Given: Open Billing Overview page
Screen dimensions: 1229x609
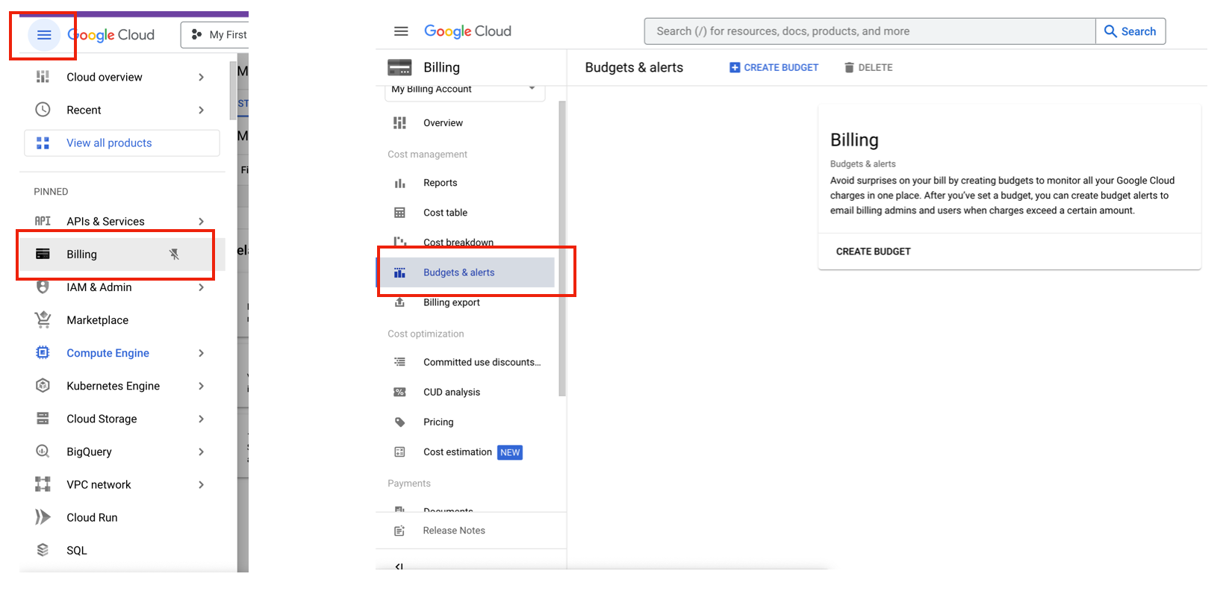Looking at the screenshot, I should [443, 123].
